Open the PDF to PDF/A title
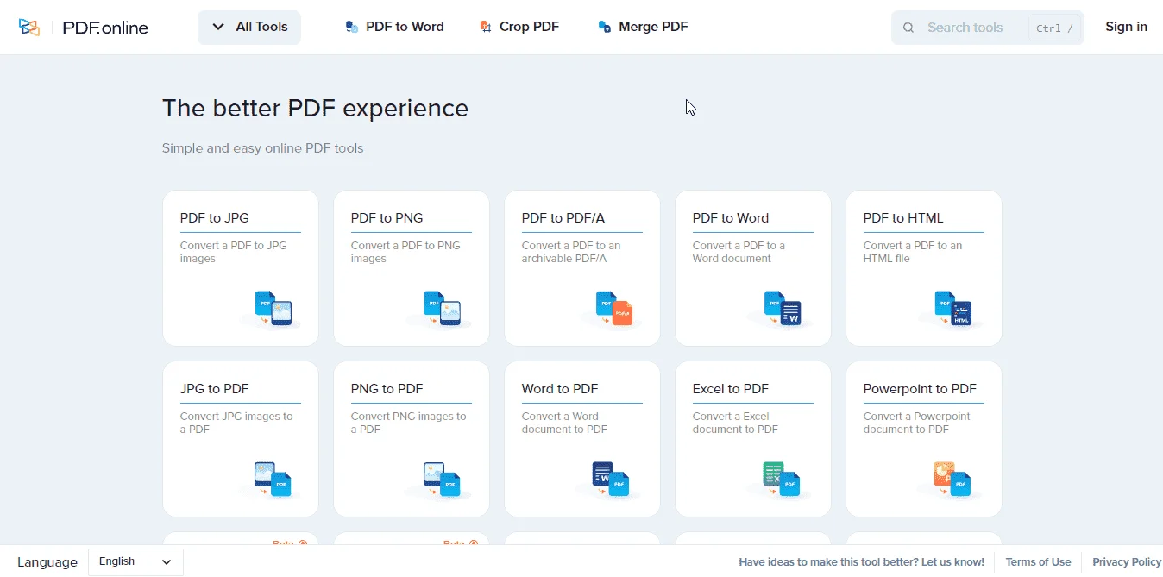 coord(563,218)
